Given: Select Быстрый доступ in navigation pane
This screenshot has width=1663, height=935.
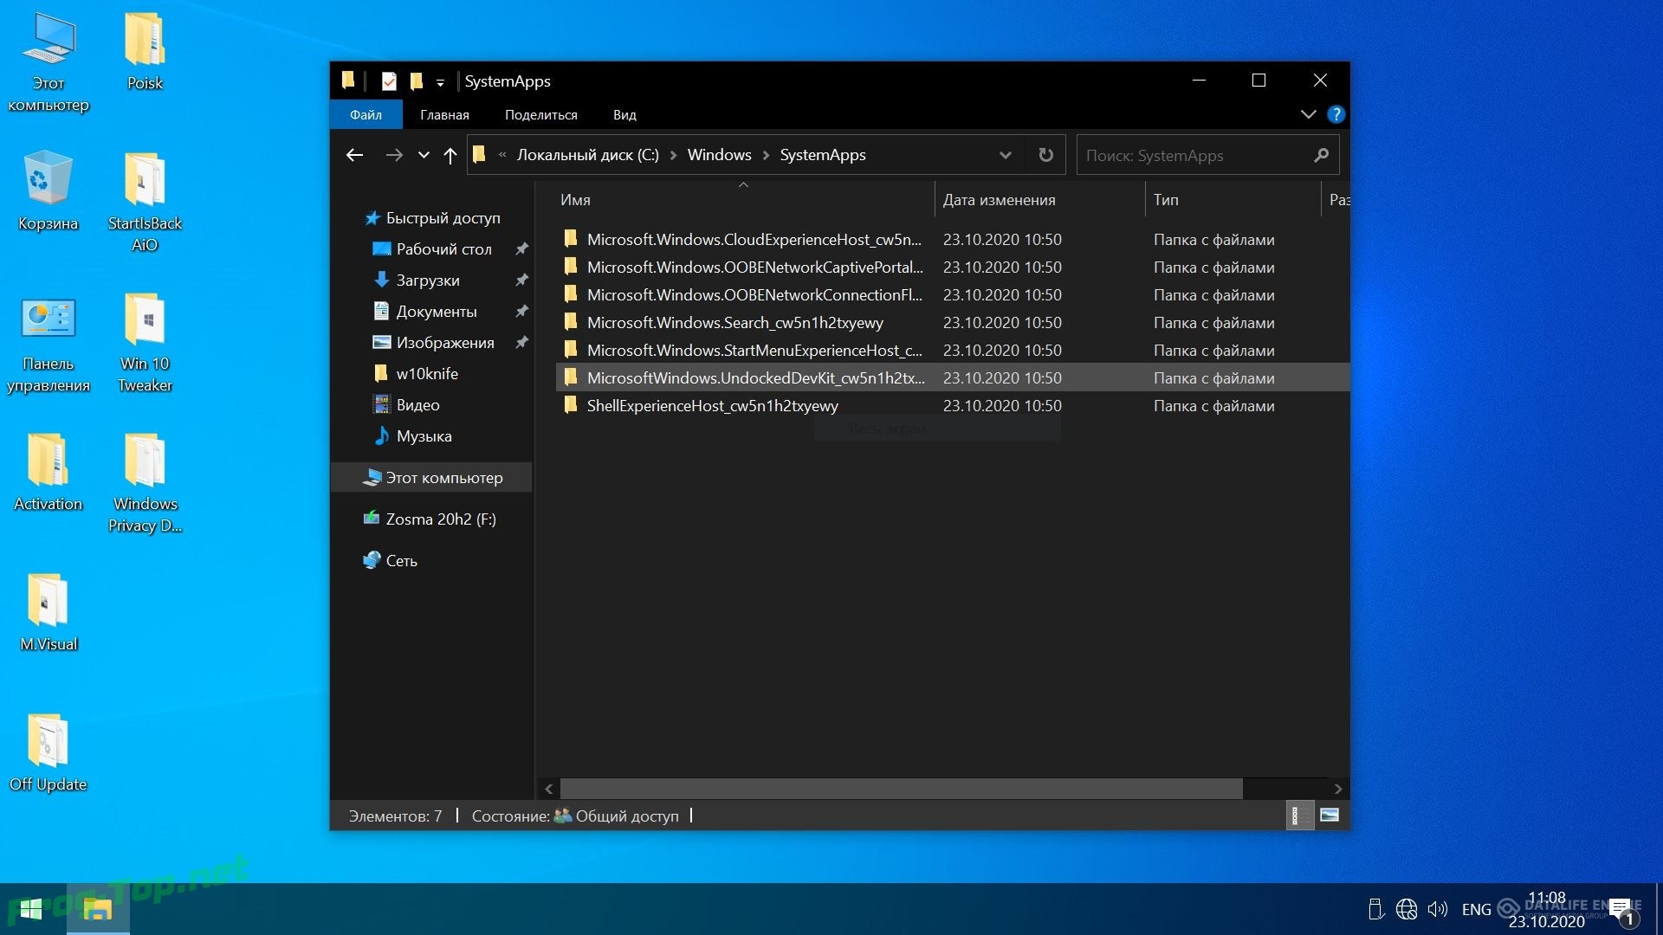Looking at the screenshot, I should point(432,218).
